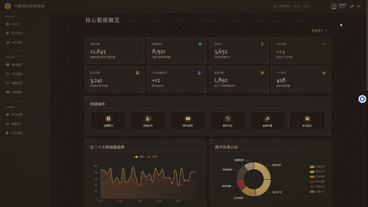Click the crown icon on VIP会员 card

(324, 73)
